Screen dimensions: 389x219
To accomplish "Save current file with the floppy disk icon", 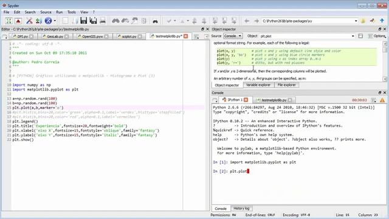I will point(84,21).
